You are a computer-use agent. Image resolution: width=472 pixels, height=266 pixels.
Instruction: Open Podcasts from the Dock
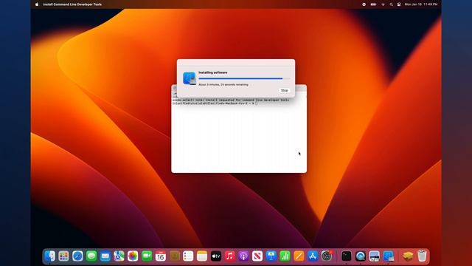(x=243, y=256)
